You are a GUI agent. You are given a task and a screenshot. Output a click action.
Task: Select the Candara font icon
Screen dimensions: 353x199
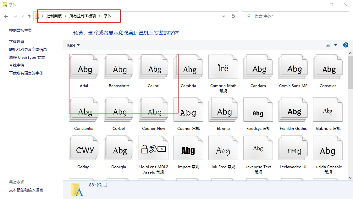258,67
